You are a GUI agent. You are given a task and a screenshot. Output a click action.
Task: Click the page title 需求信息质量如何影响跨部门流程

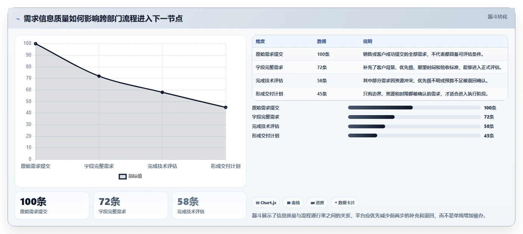(x=103, y=19)
